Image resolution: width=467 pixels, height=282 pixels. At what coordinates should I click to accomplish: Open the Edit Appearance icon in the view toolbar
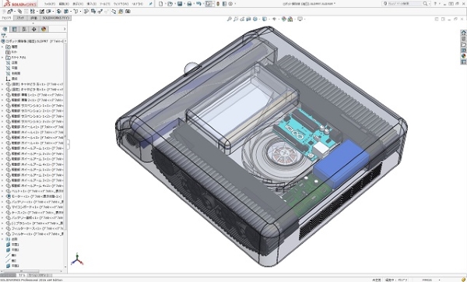284,19
